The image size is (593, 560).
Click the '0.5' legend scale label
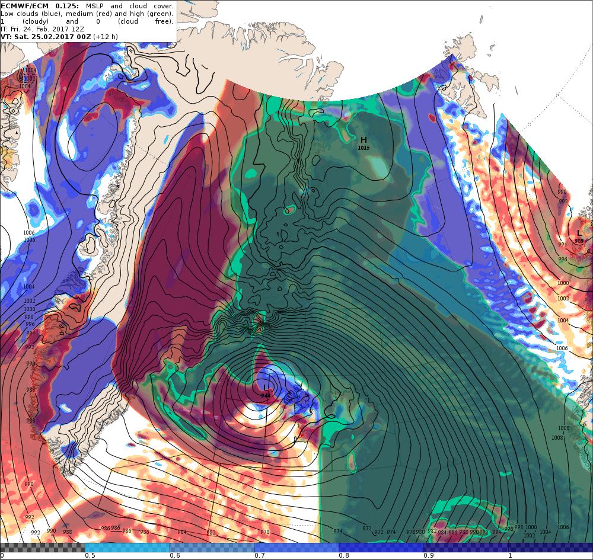[90, 555]
